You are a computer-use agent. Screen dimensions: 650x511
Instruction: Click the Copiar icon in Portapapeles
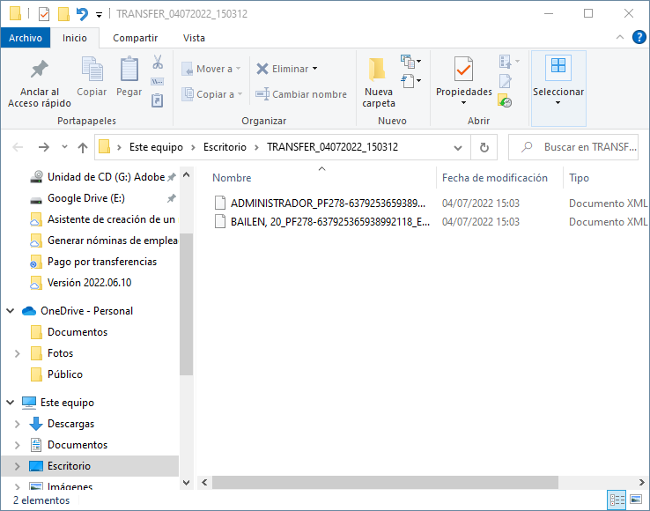click(92, 69)
